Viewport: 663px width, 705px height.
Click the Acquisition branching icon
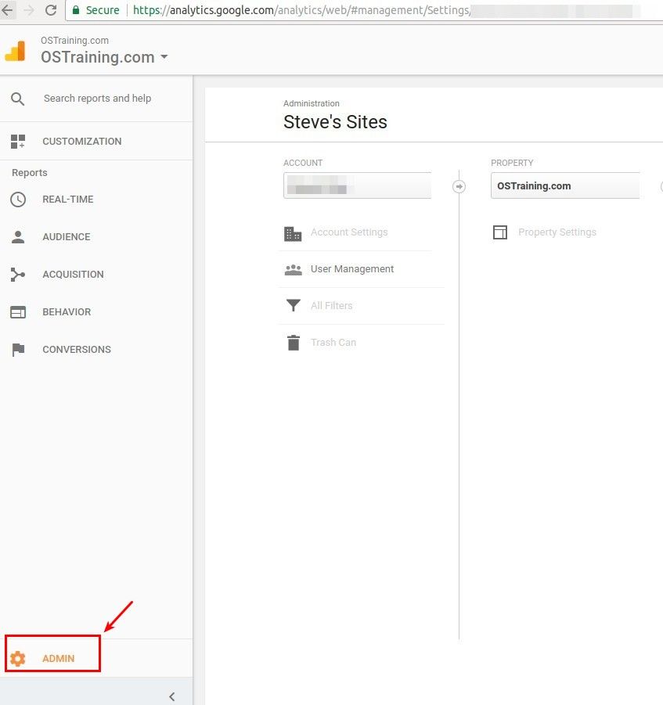coord(18,275)
